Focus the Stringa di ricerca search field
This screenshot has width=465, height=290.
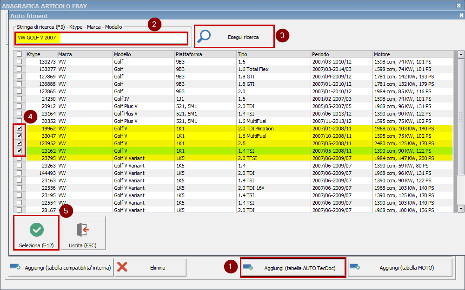coord(102,38)
